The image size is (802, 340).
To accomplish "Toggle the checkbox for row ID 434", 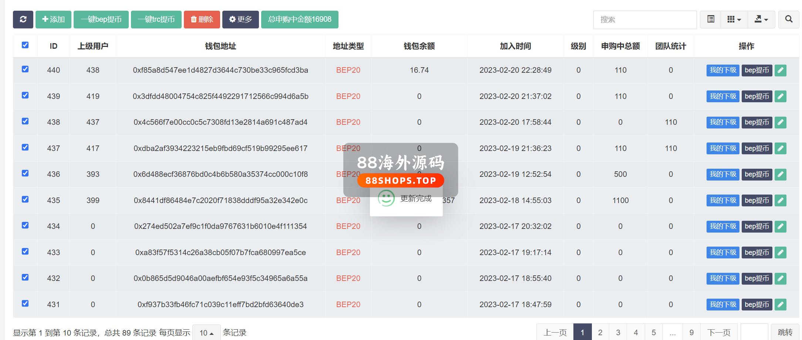I will click(x=25, y=225).
